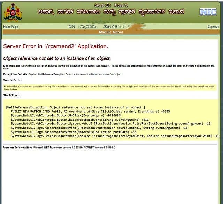Sign out using the Signout link
223x204 pixels.
coord(213,27)
